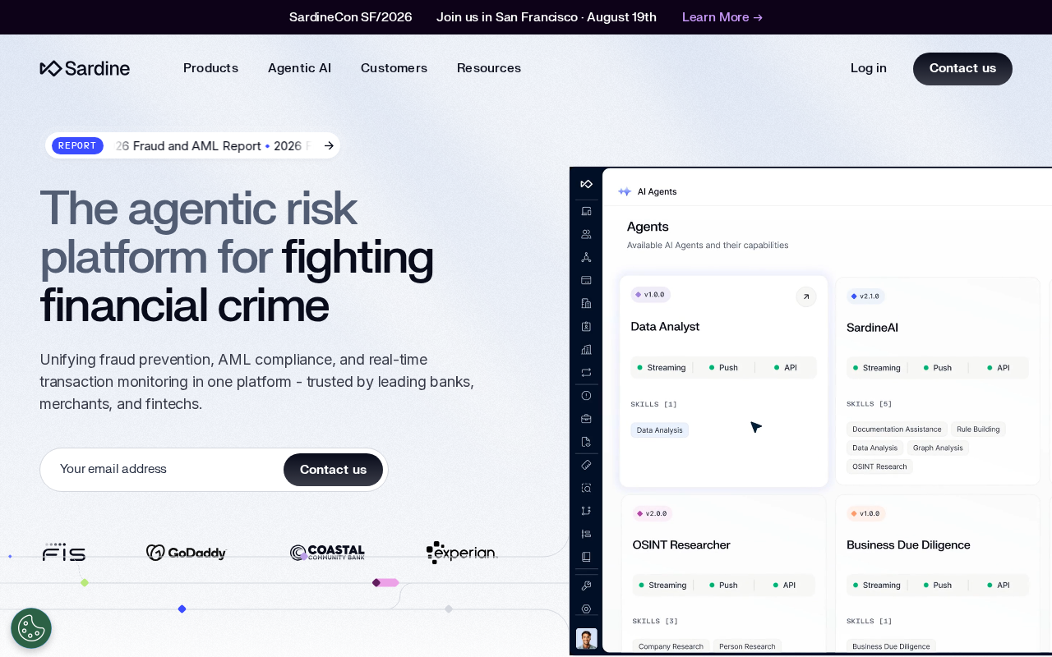Click the Sardine logo in the header

click(85, 68)
